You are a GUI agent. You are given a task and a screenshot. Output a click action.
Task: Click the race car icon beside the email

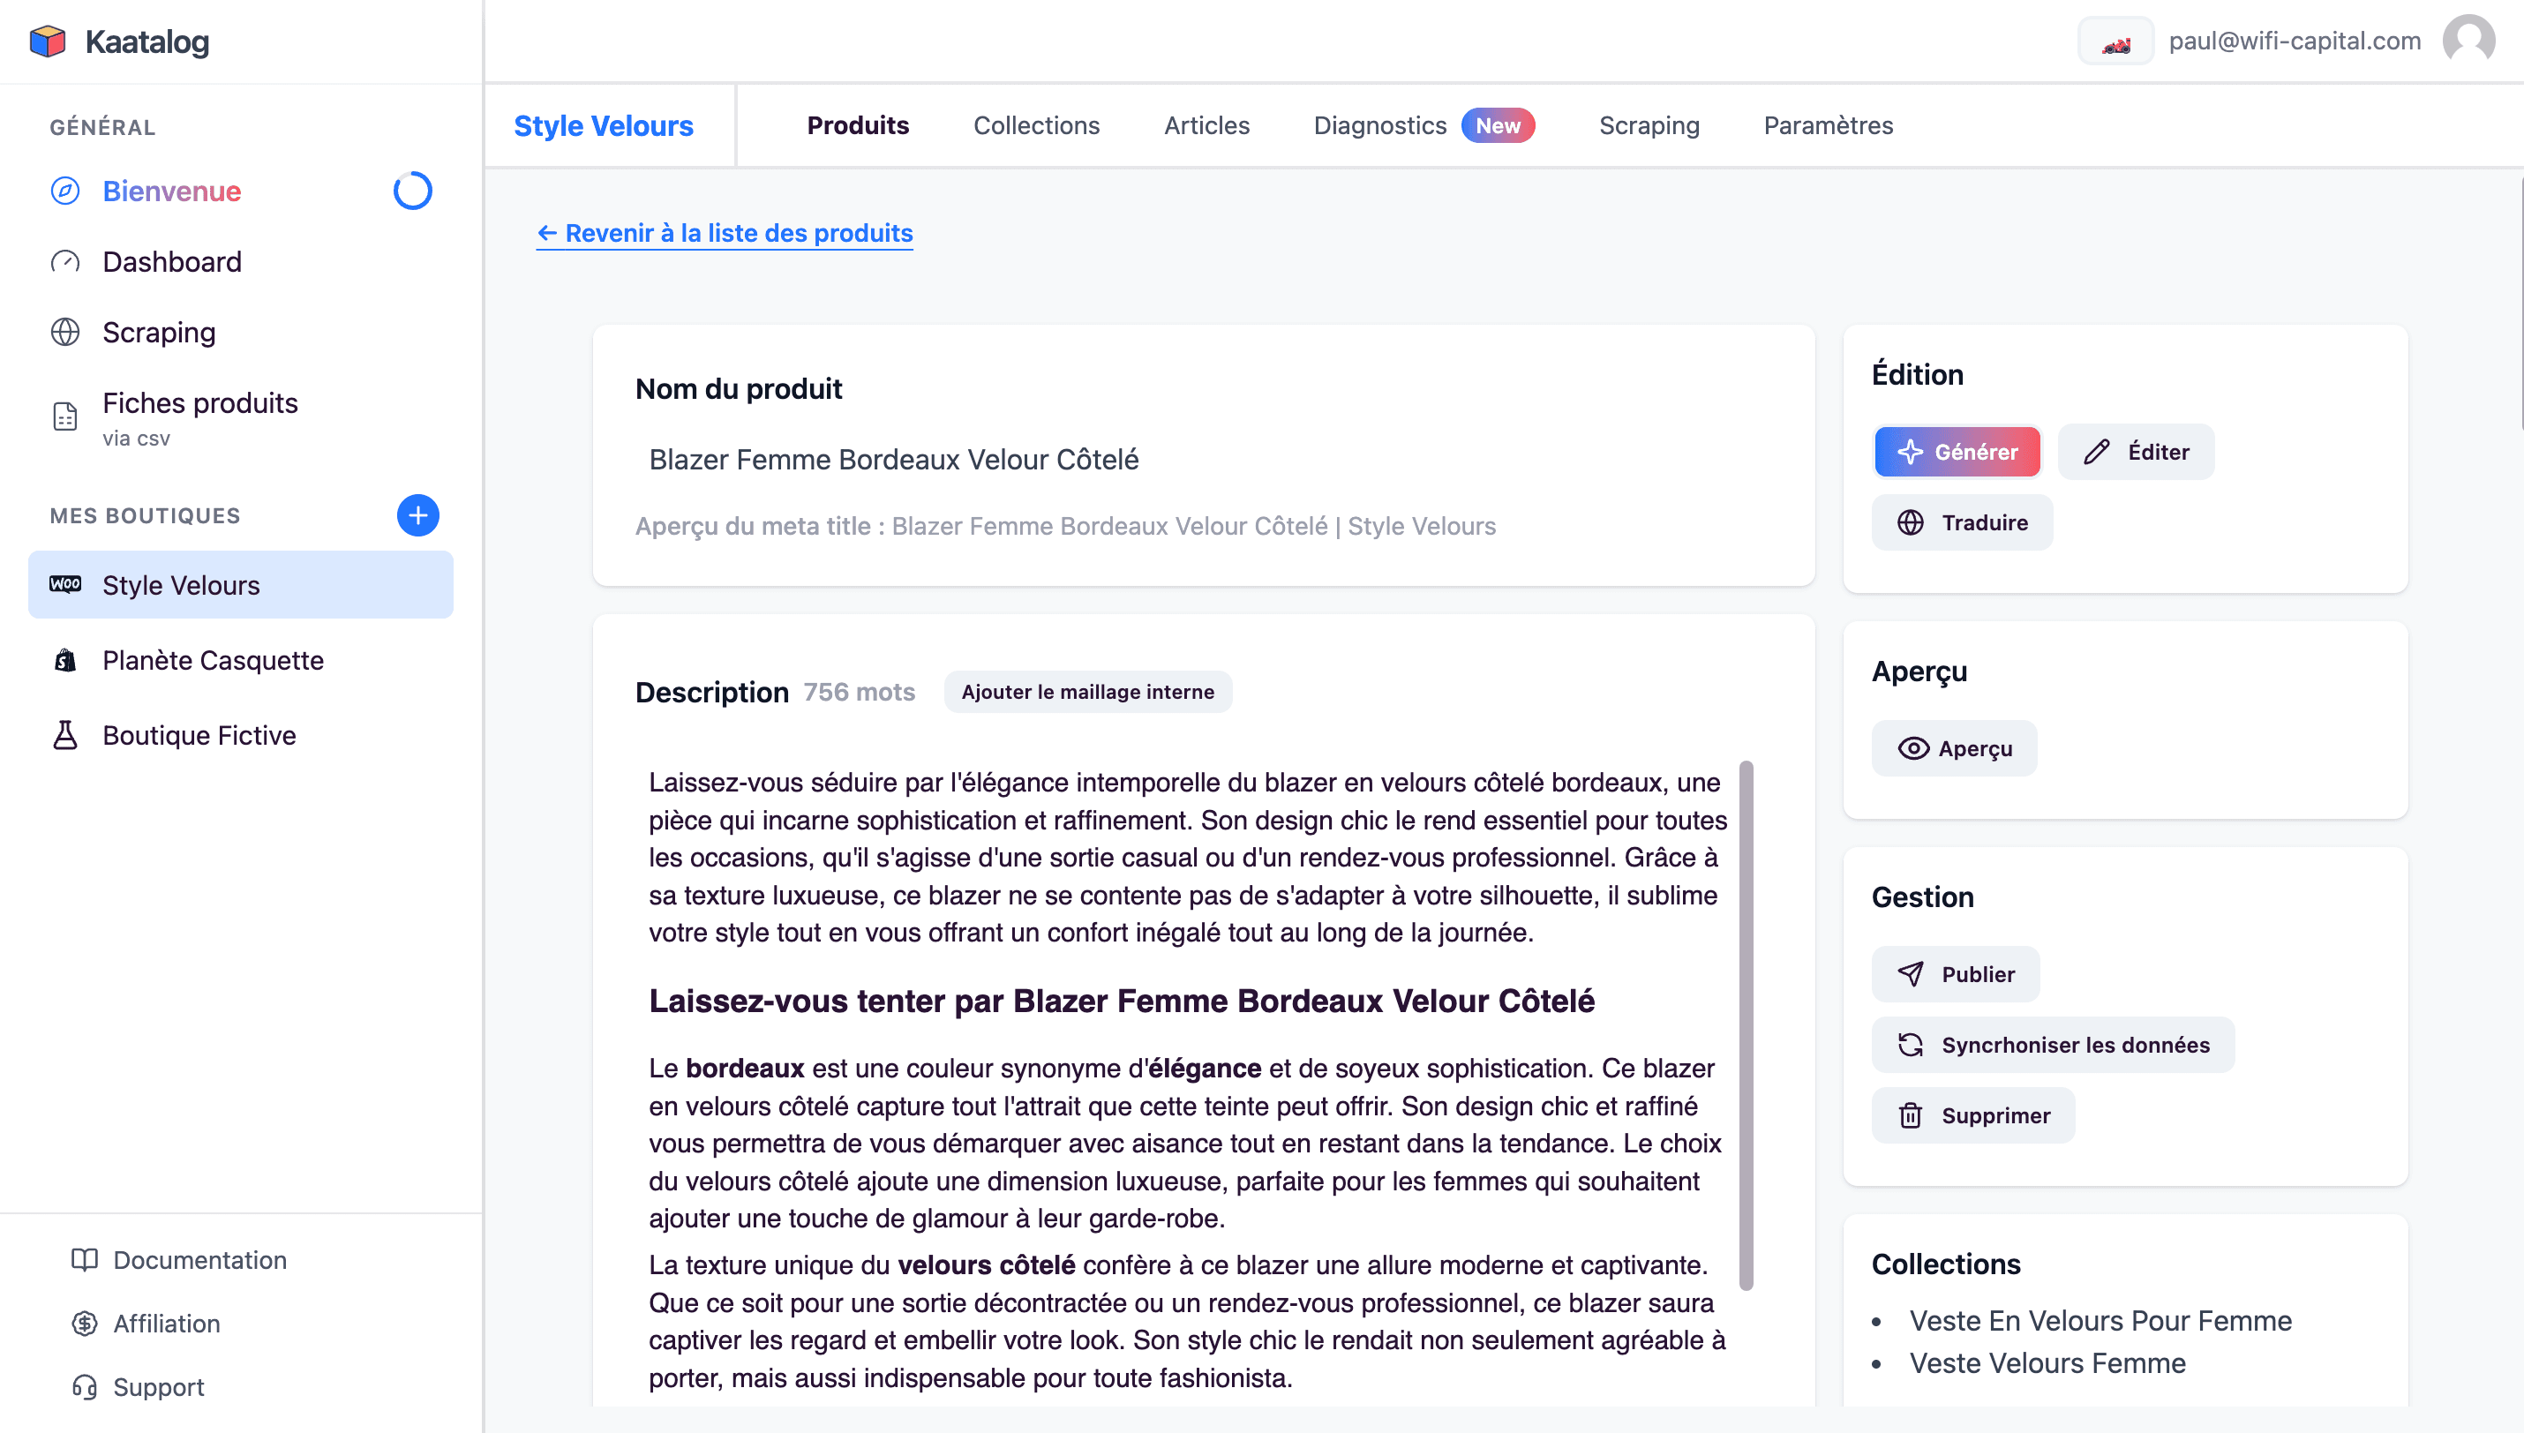(2115, 42)
